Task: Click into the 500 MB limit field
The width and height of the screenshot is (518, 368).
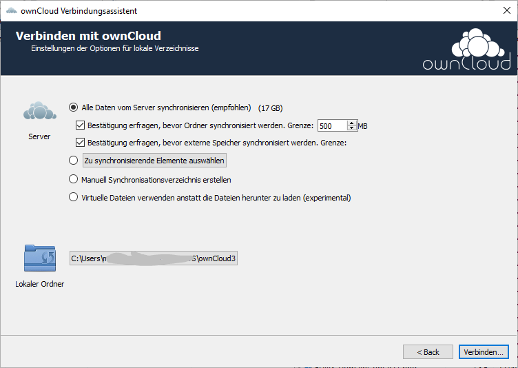Action: click(x=331, y=126)
